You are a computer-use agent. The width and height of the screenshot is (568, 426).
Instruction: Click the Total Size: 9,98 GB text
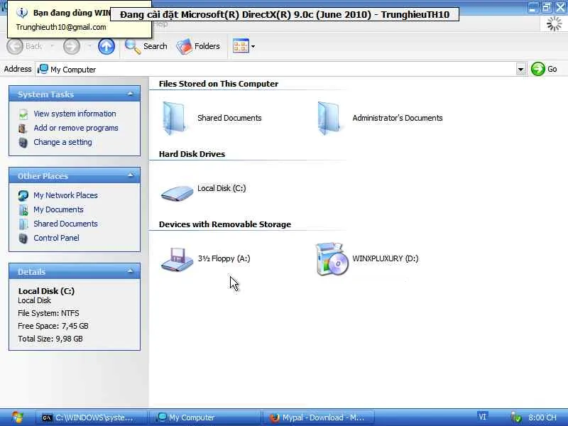pyautogui.click(x=50, y=339)
